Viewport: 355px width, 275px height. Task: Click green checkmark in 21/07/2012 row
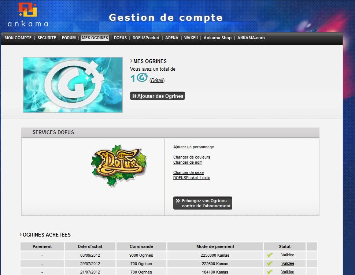pos(270,272)
